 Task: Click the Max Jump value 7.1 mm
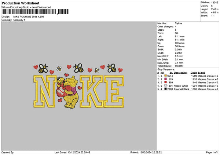(179, 63)
